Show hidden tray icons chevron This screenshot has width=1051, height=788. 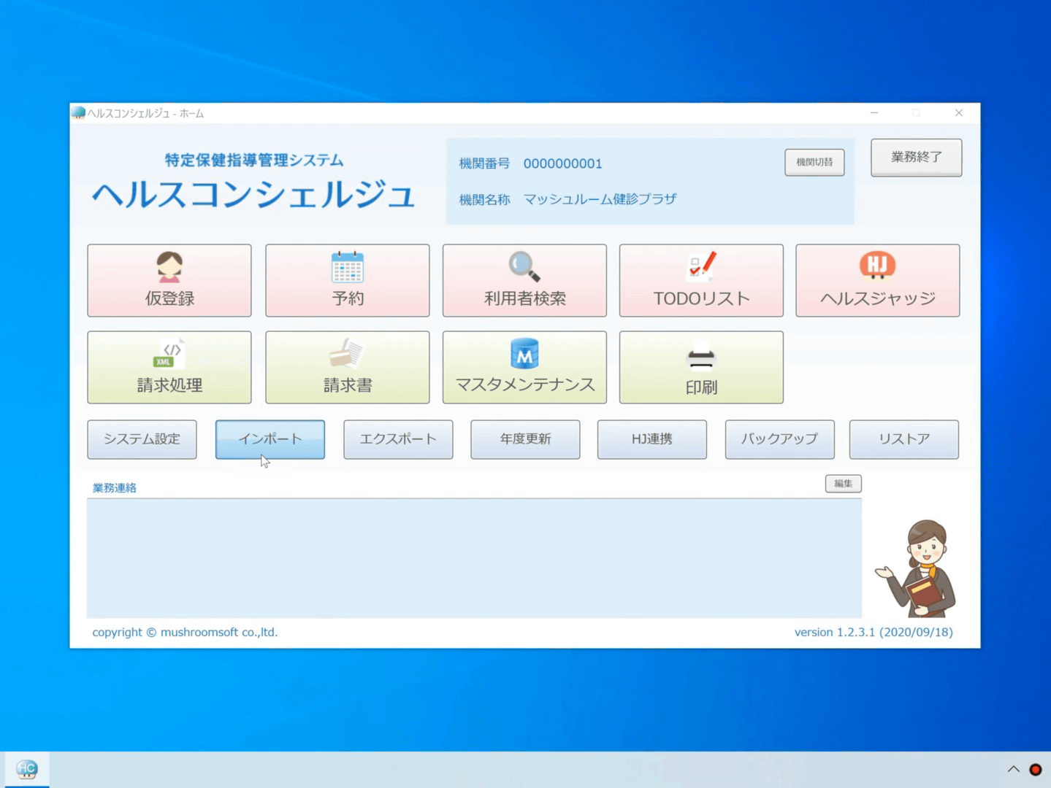pyautogui.click(x=1013, y=769)
